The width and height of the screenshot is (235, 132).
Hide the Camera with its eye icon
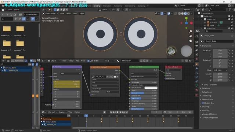[232, 22]
